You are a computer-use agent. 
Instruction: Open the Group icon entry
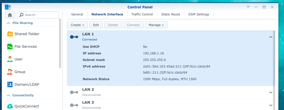pyautogui.click(x=10, y=72)
